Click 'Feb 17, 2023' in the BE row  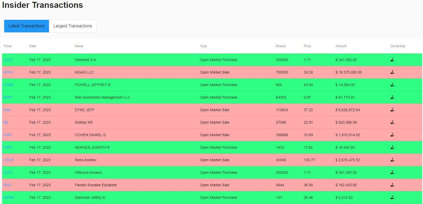tap(40, 122)
